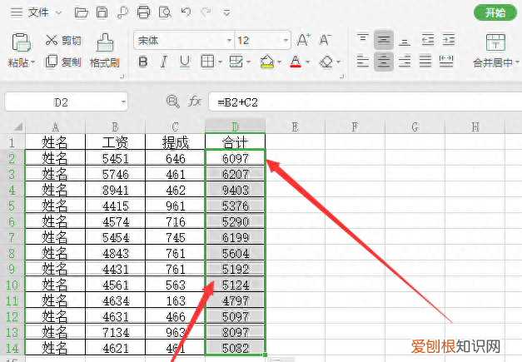Click the decrease indent icon
522x362 pixels.
click(x=427, y=40)
